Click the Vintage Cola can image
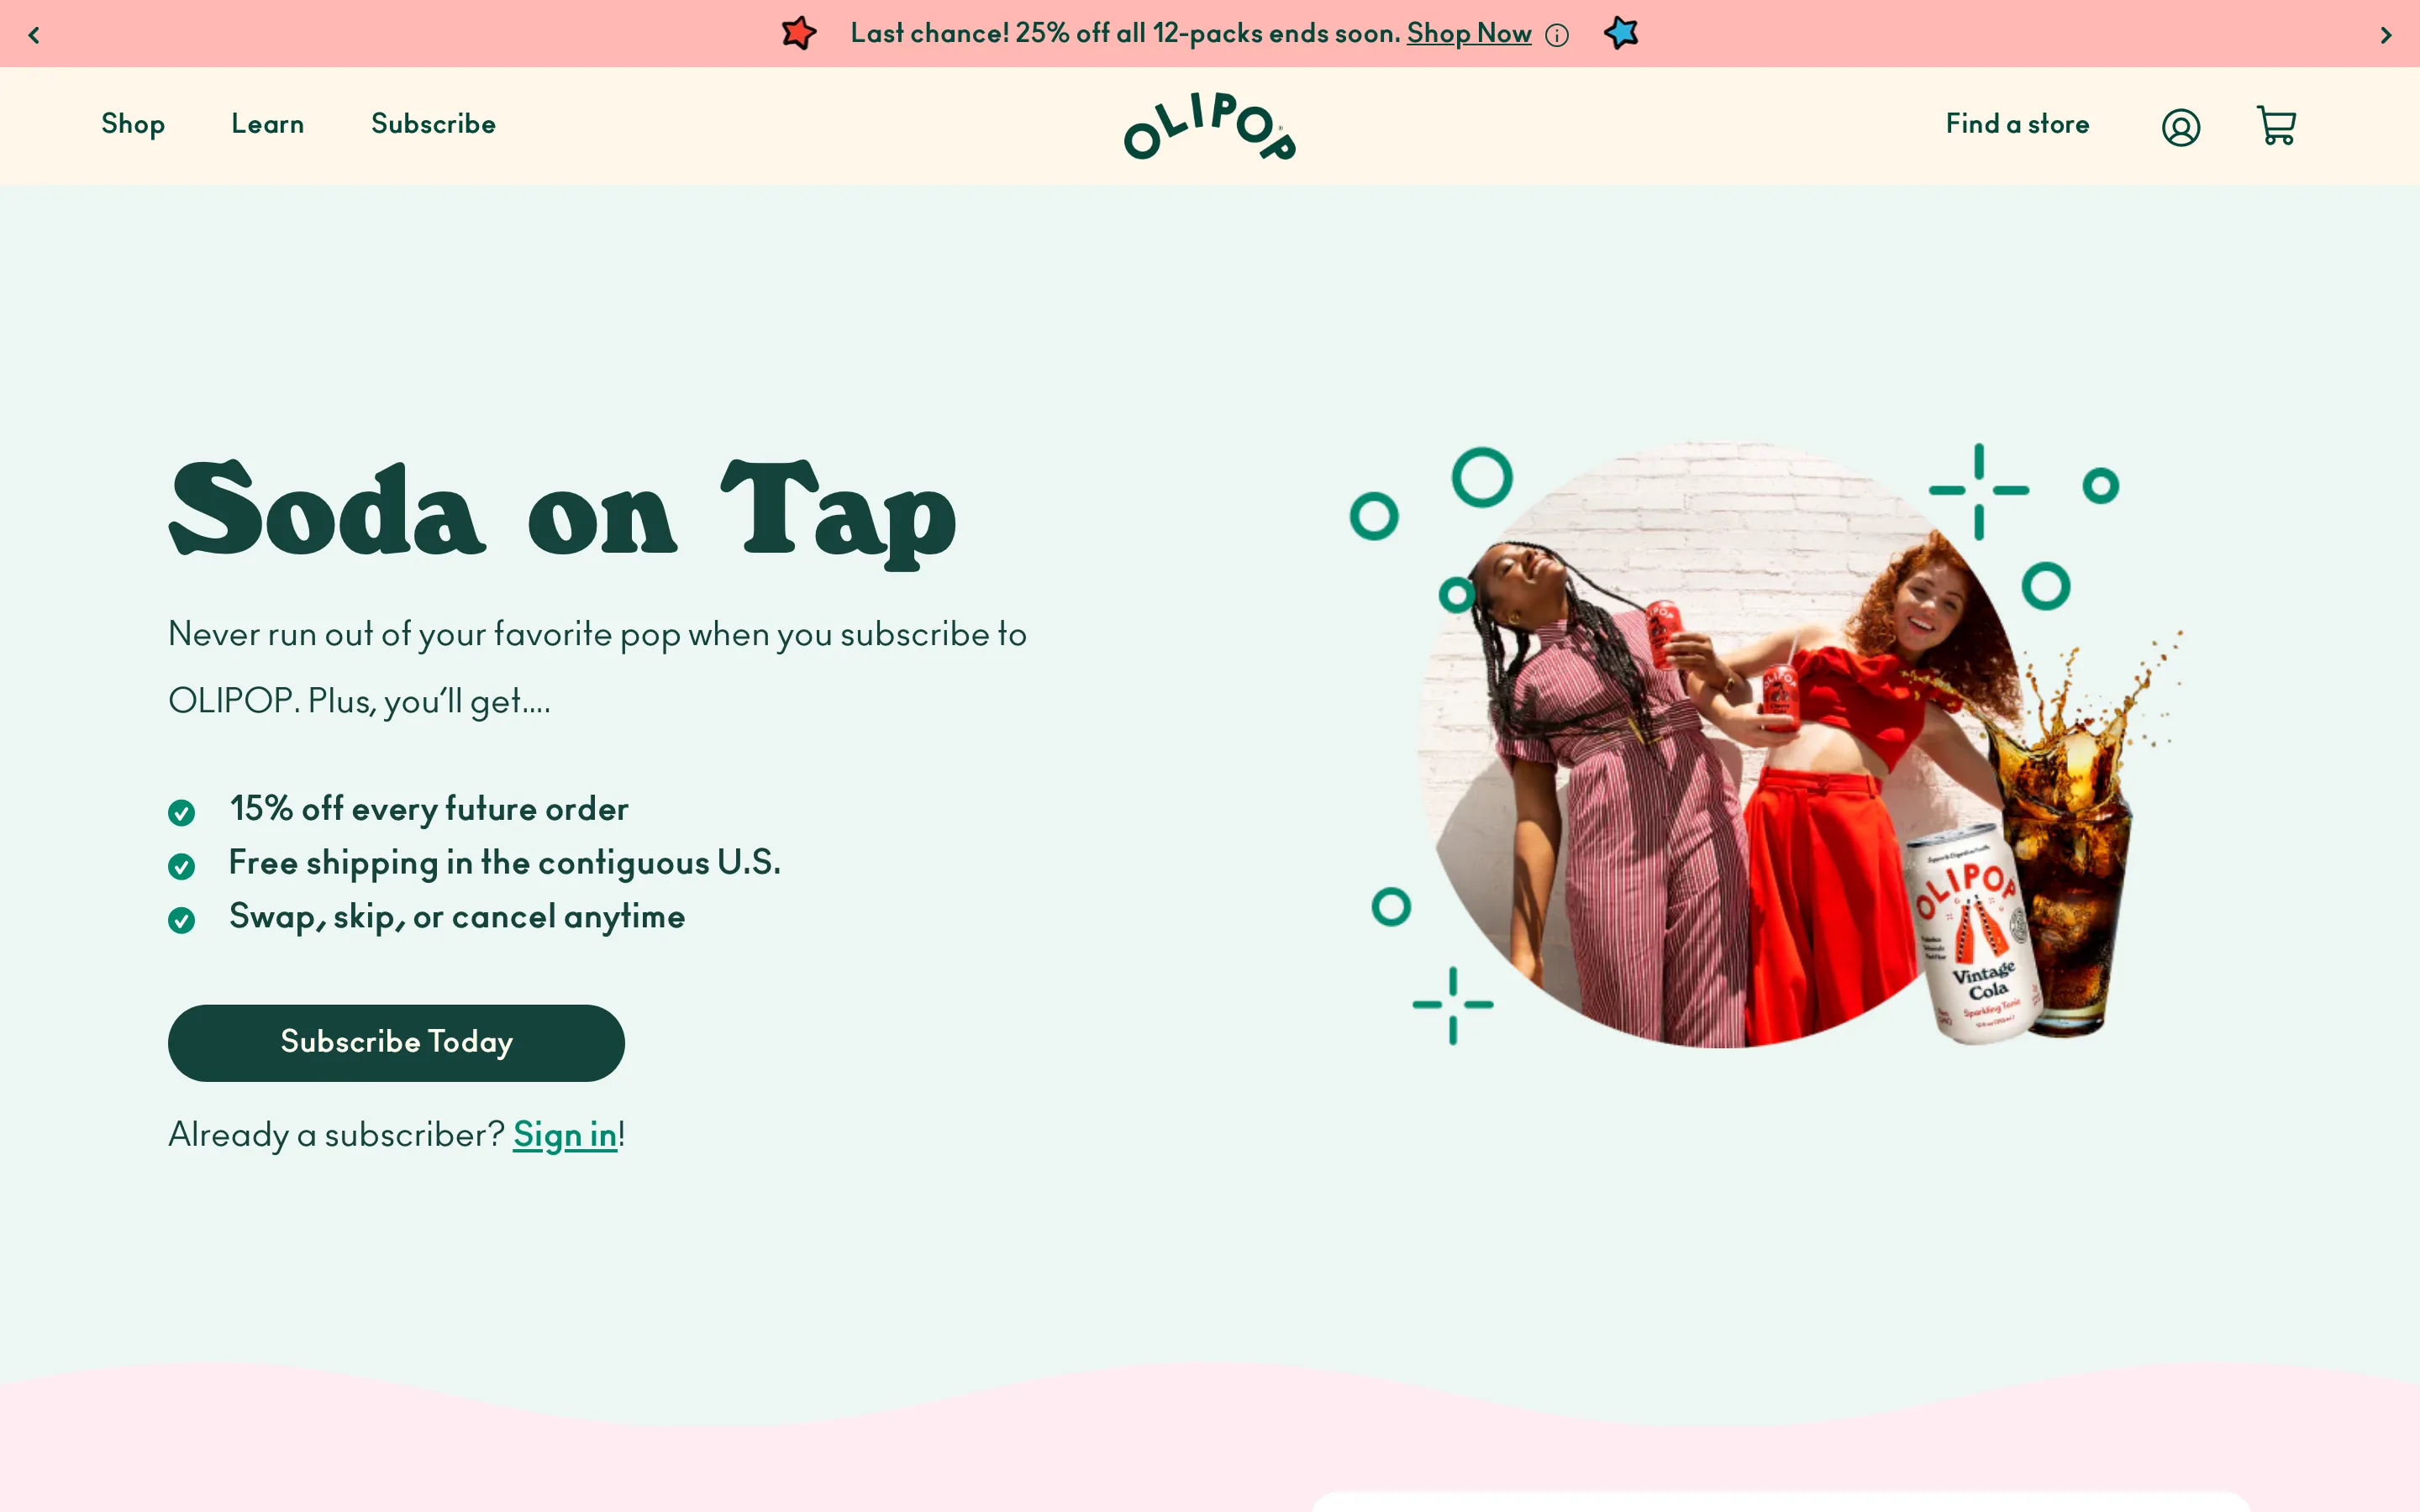This screenshot has width=2420, height=1512. [1975, 935]
